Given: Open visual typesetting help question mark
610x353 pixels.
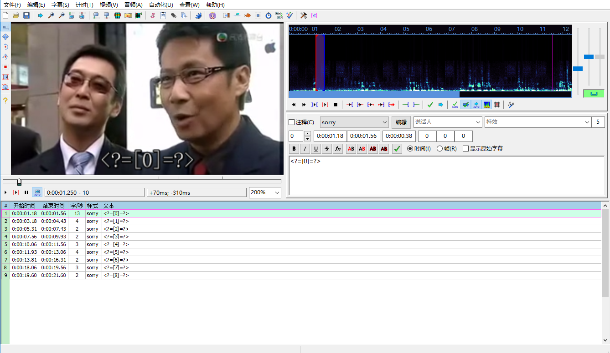Looking at the screenshot, I should 5,101.
